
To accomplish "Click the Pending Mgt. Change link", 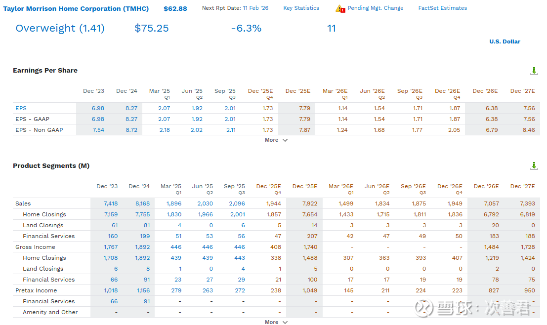I will tap(376, 8).
